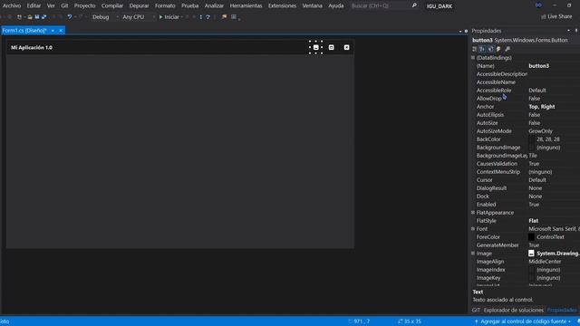The width and height of the screenshot is (580, 326).
Task: Select the AutoSizeMode GrowOnly value
Action: click(x=540, y=130)
